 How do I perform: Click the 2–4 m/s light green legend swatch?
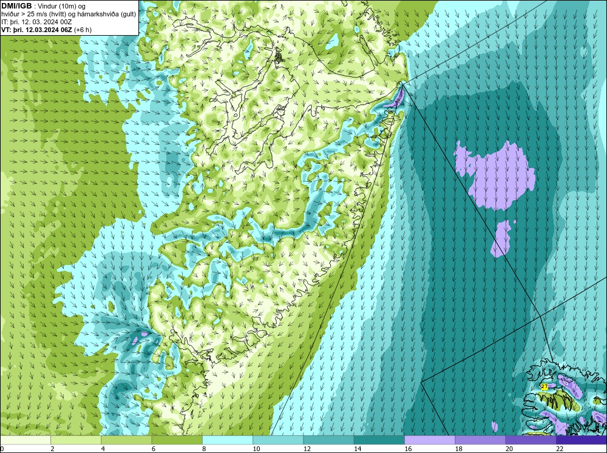(x=76, y=440)
